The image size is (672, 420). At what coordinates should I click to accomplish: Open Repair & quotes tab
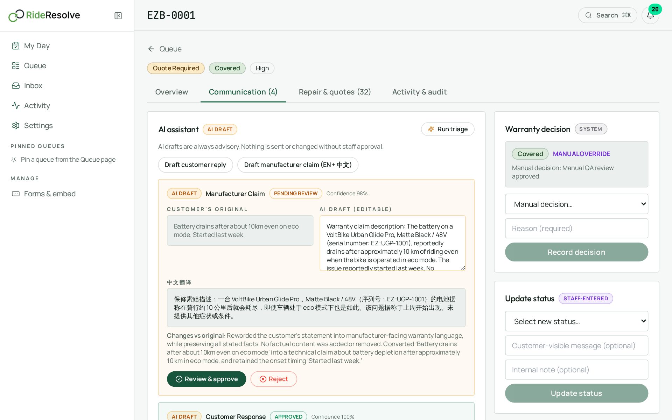tap(335, 92)
